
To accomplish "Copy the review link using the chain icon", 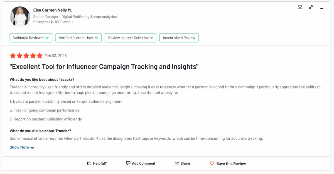I will point(311,8).
